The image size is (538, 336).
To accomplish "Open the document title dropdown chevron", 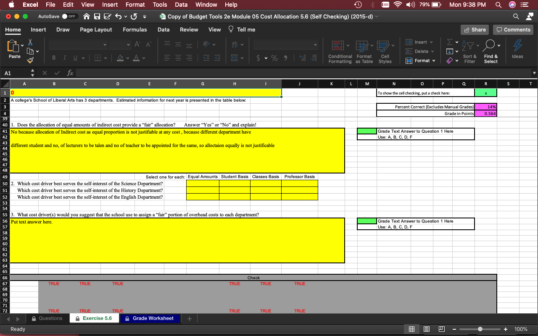I will click(376, 16).
